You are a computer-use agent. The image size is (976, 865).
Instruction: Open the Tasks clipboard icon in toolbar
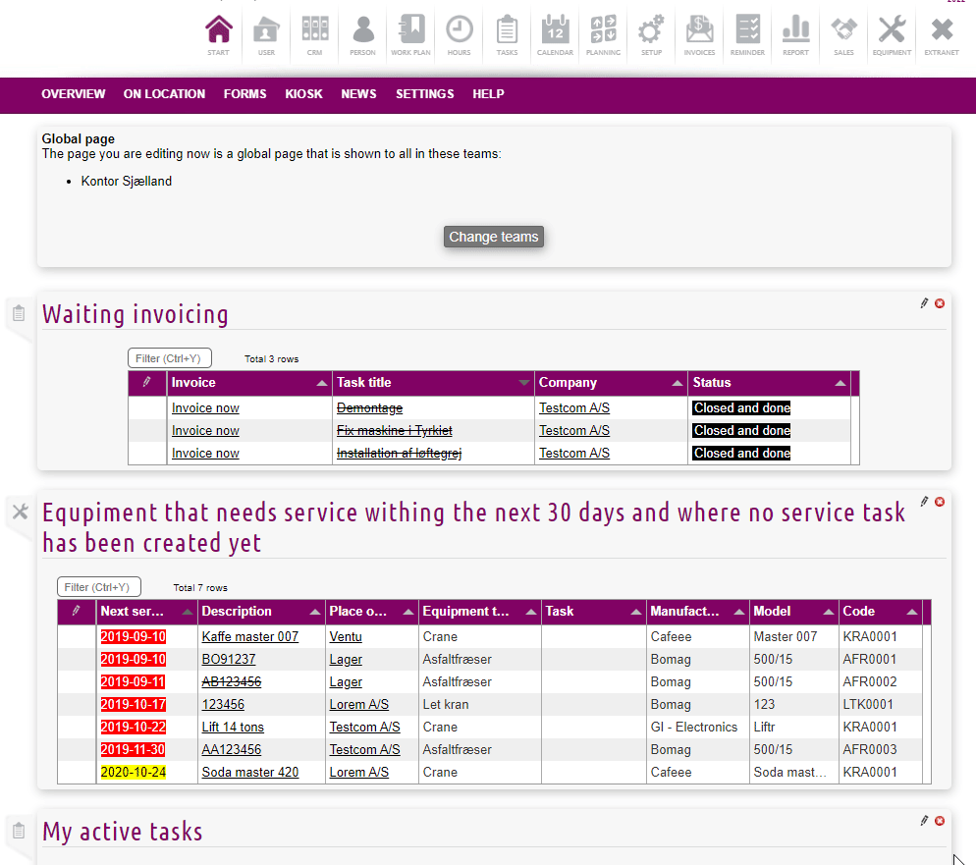[507, 34]
